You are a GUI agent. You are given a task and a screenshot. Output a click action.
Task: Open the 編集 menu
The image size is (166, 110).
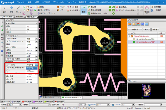tap(30, 2)
